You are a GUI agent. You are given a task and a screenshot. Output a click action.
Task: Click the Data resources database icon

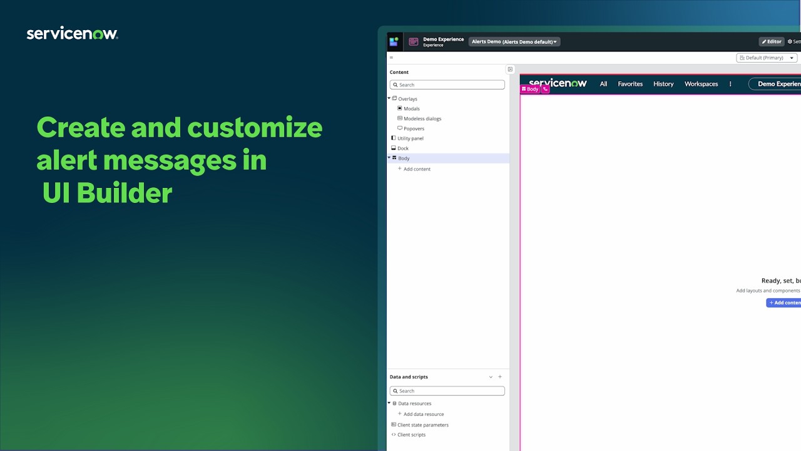coord(394,403)
